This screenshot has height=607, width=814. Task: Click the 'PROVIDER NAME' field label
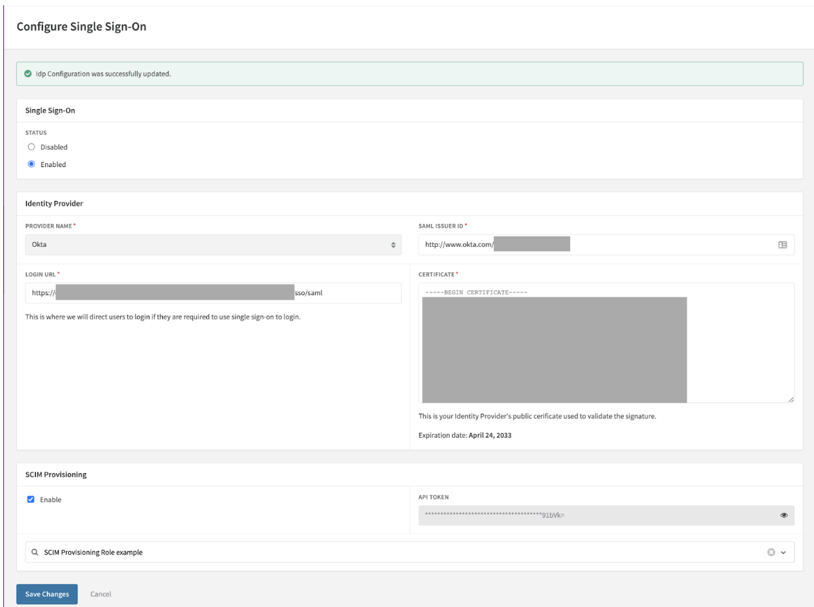49,226
